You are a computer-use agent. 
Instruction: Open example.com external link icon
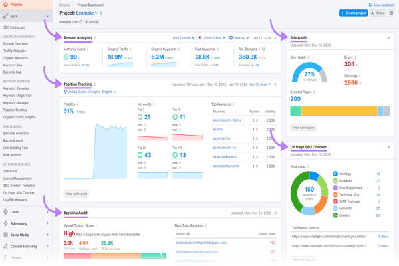(80, 22)
